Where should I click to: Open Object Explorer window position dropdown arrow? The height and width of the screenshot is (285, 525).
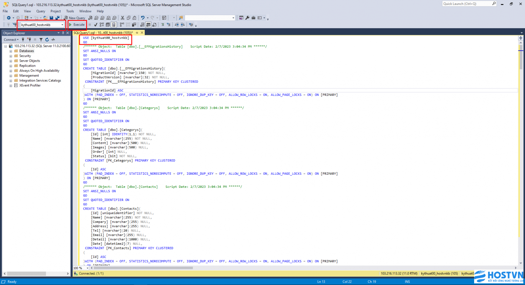58,33
